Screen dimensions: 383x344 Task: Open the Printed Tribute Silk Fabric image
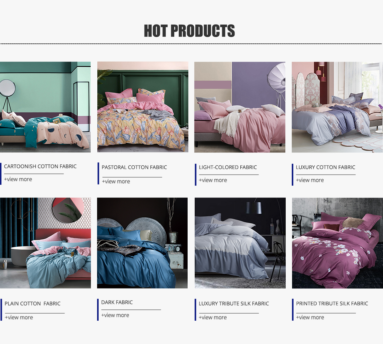click(337, 243)
